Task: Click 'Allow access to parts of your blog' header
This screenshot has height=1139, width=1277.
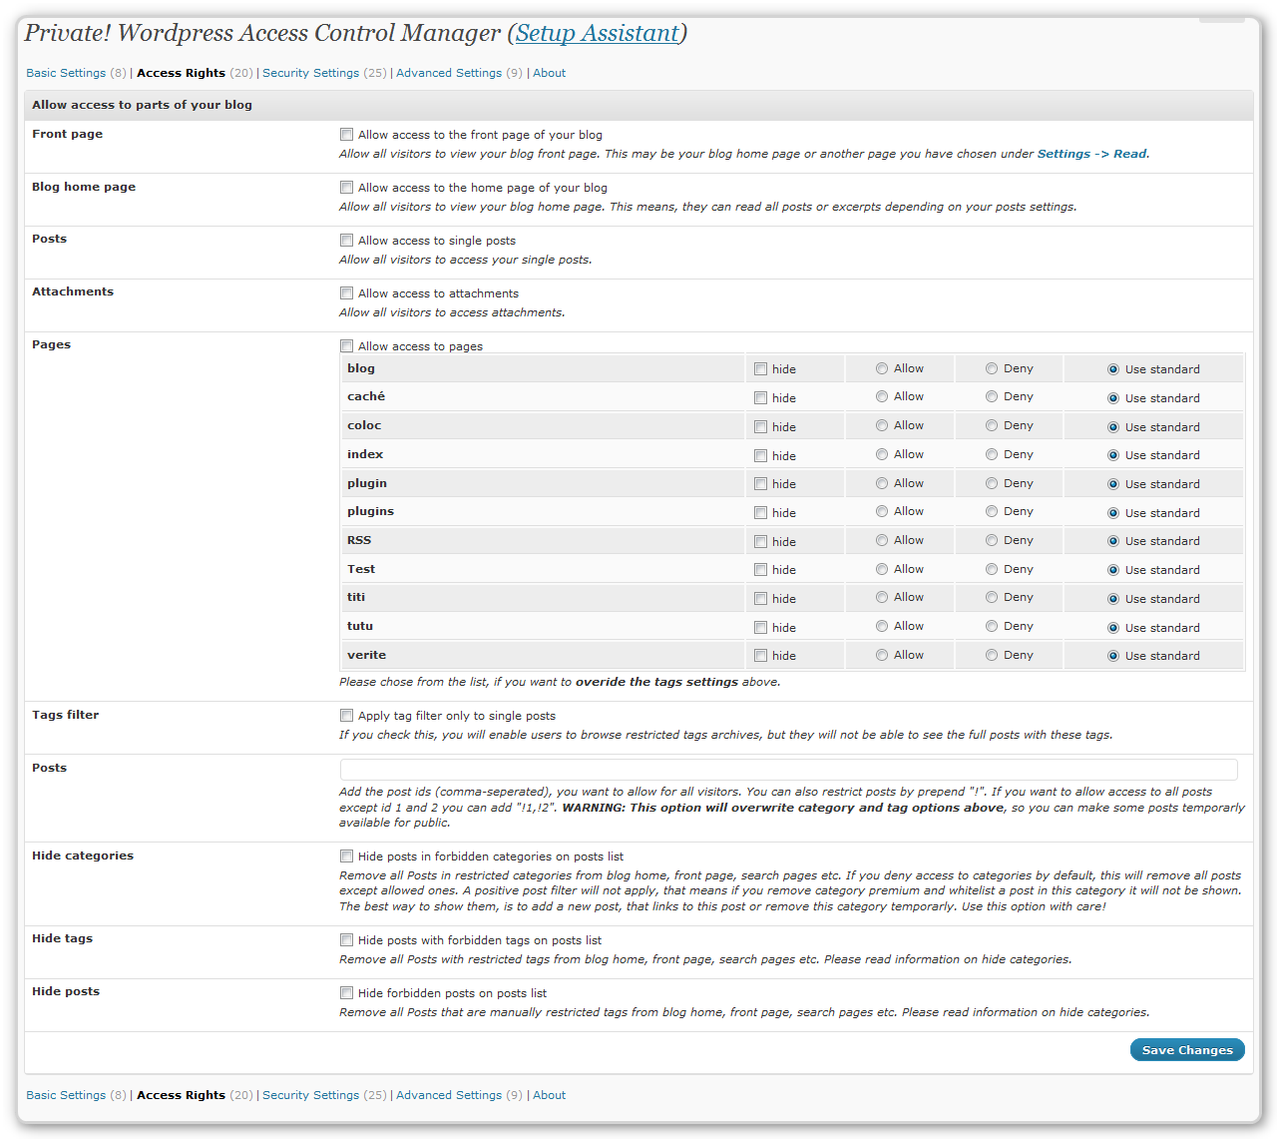Action: pos(142,105)
